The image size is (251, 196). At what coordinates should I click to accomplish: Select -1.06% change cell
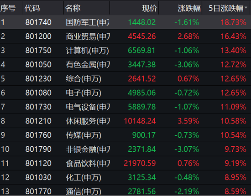pos(187,50)
